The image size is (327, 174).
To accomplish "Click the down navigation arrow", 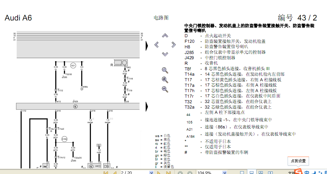I will click(x=165, y=54).
